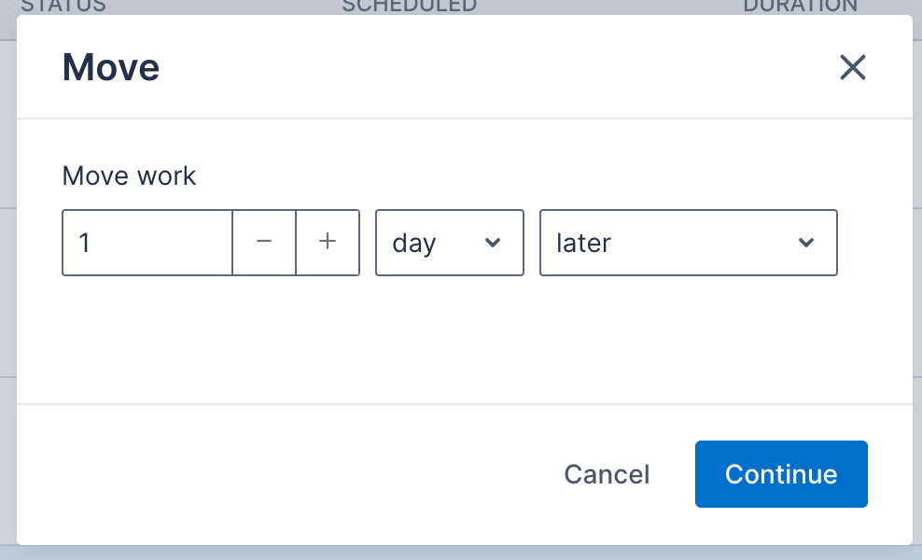
Task: Click the chevron on the day dropdown
Action: pos(494,243)
